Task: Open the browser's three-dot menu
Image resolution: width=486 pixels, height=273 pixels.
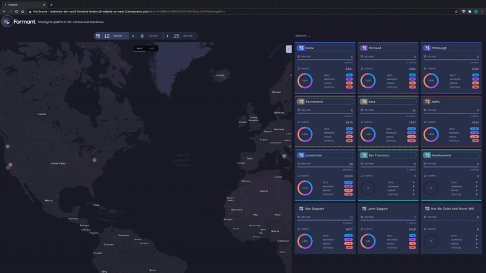Action: tap(481, 12)
